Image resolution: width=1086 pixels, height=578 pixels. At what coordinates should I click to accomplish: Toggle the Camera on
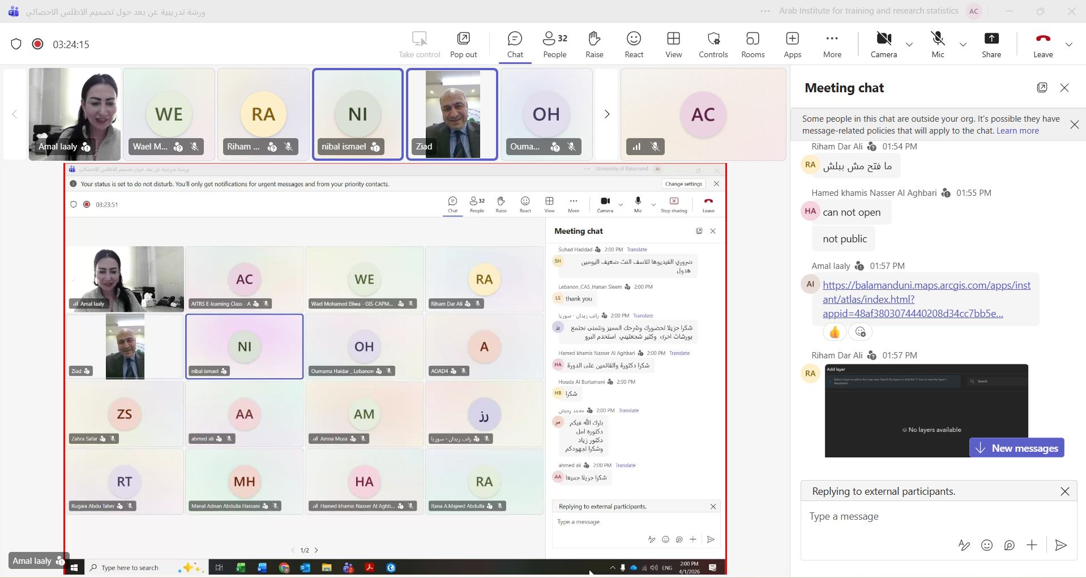pos(883,44)
